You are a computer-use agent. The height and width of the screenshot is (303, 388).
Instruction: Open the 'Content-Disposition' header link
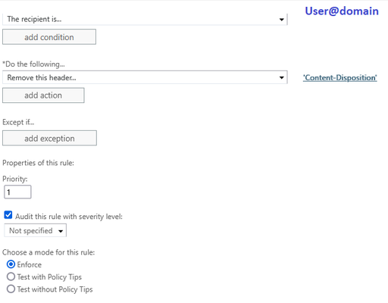coord(340,78)
